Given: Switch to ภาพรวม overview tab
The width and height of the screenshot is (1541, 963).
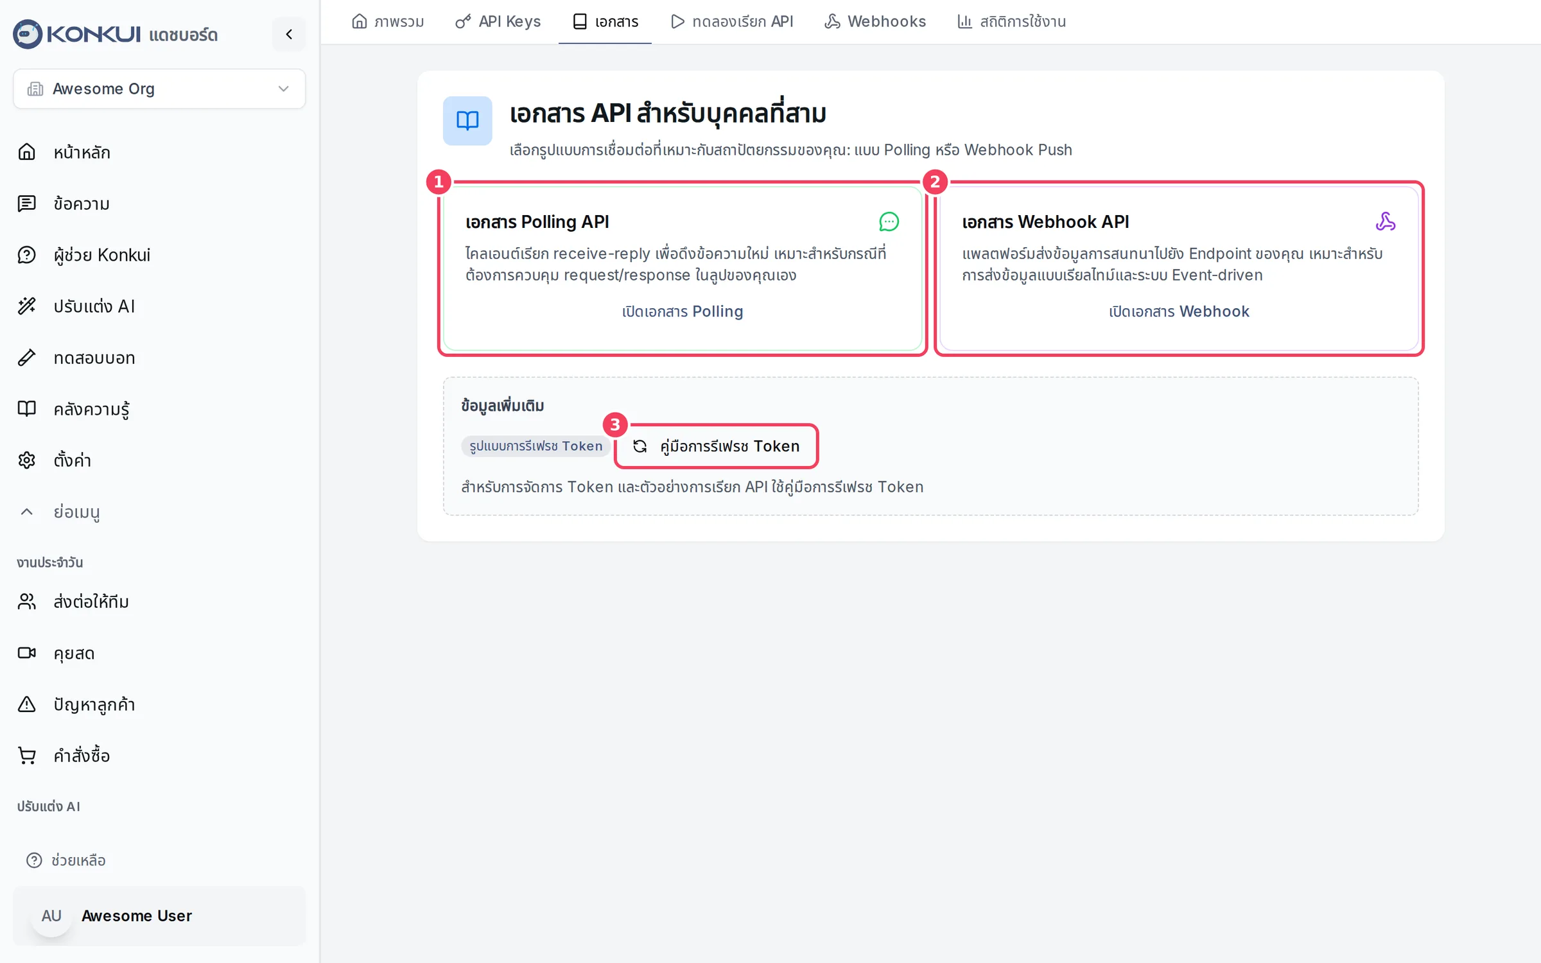Looking at the screenshot, I should point(388,22).
